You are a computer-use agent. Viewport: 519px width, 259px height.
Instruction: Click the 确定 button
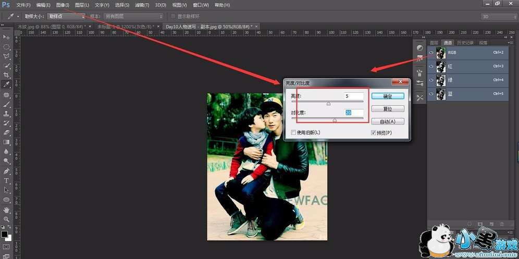(388, 96)
